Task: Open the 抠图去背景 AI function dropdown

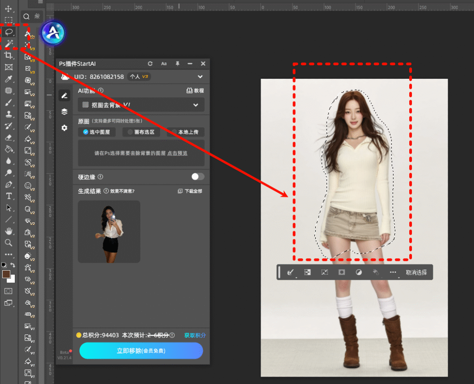Action: tap(141, 105)
